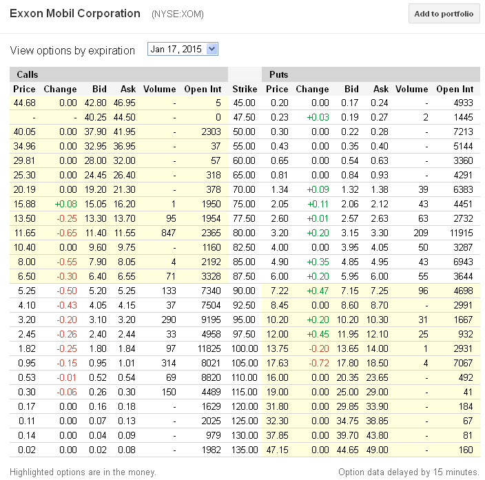Select strike price 75.00
This screenshot has height=480, width=485.
pos(244,204)
